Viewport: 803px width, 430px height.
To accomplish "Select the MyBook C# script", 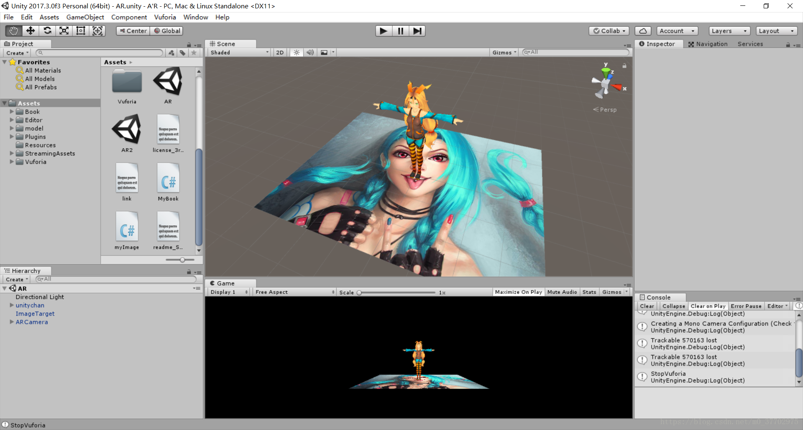I will 168,178.
